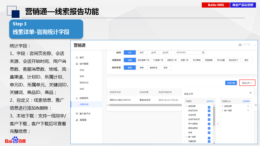Uncheck the 流量渠道 checkbox in 可选列

[x=209, y=141]
